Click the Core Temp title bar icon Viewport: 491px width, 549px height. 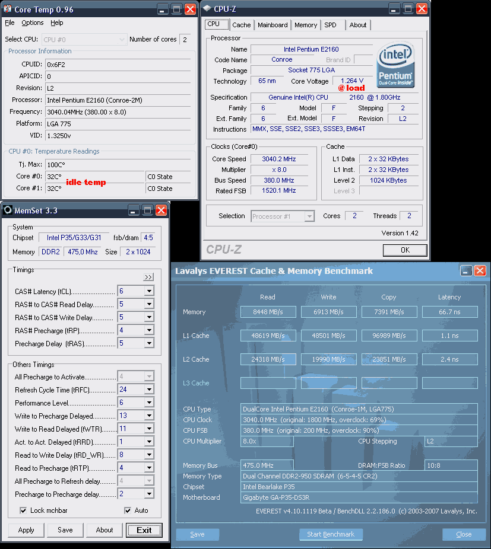[7, 9]
